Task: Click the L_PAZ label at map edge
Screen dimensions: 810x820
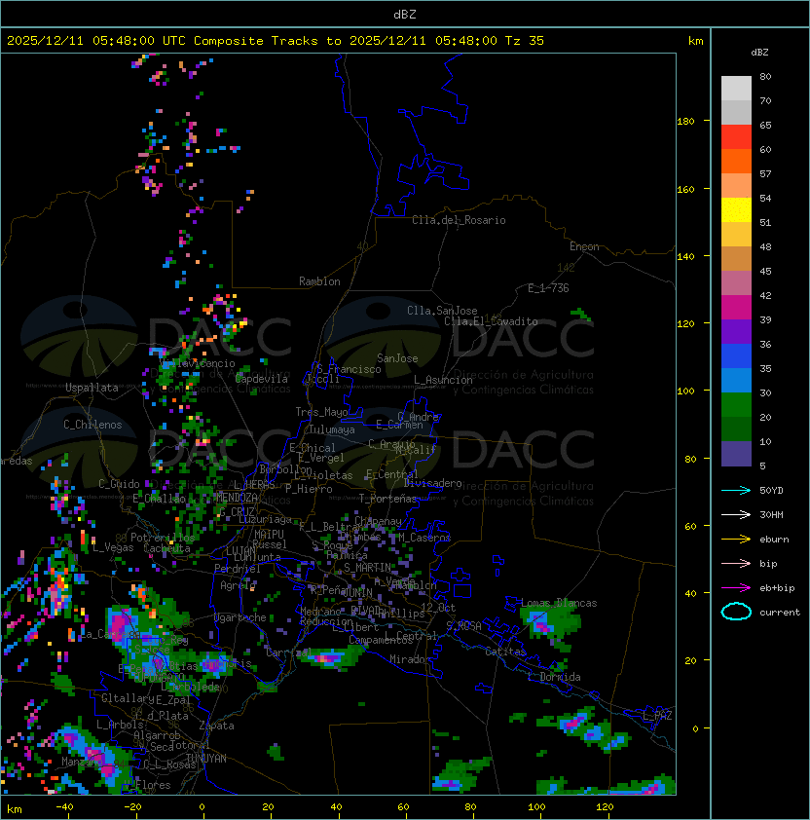Action: [657, 716]
